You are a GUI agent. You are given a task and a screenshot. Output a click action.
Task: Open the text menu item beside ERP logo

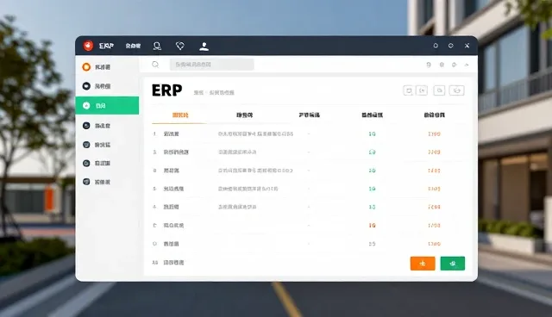click(133, 46)
